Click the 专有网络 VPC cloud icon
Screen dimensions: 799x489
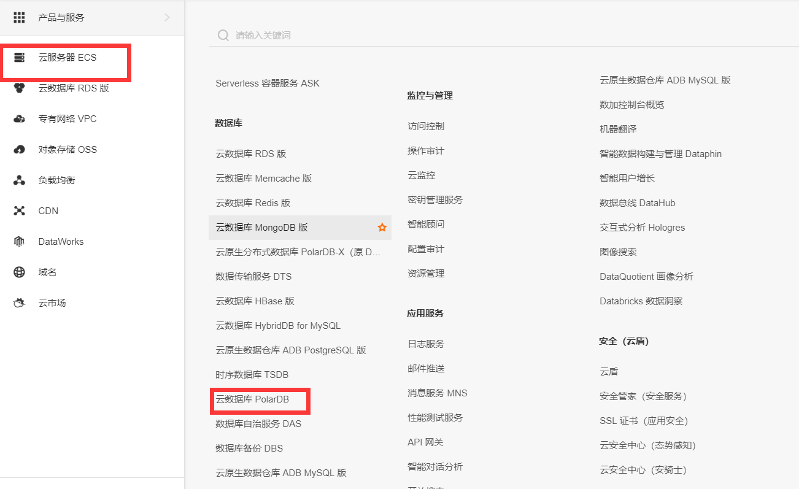[19, 119]
